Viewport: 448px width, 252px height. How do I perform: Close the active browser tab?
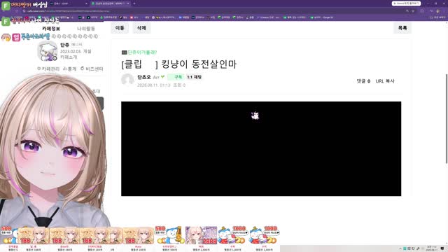point(128,3)
